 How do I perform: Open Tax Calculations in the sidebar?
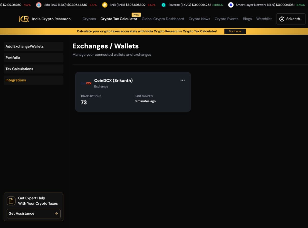[x=33, y=69]
